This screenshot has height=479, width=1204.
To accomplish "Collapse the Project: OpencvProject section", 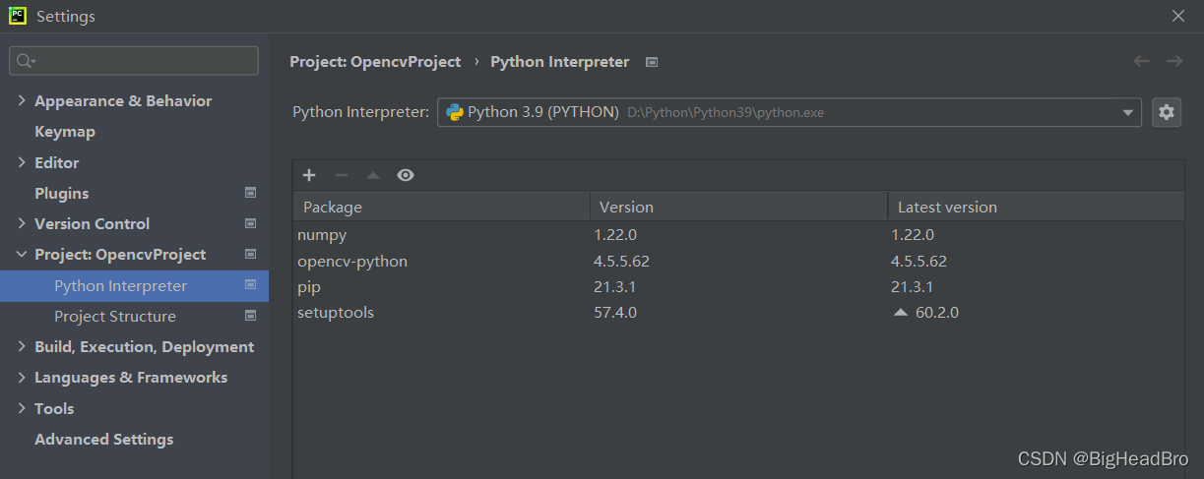I will click(23, 255).
